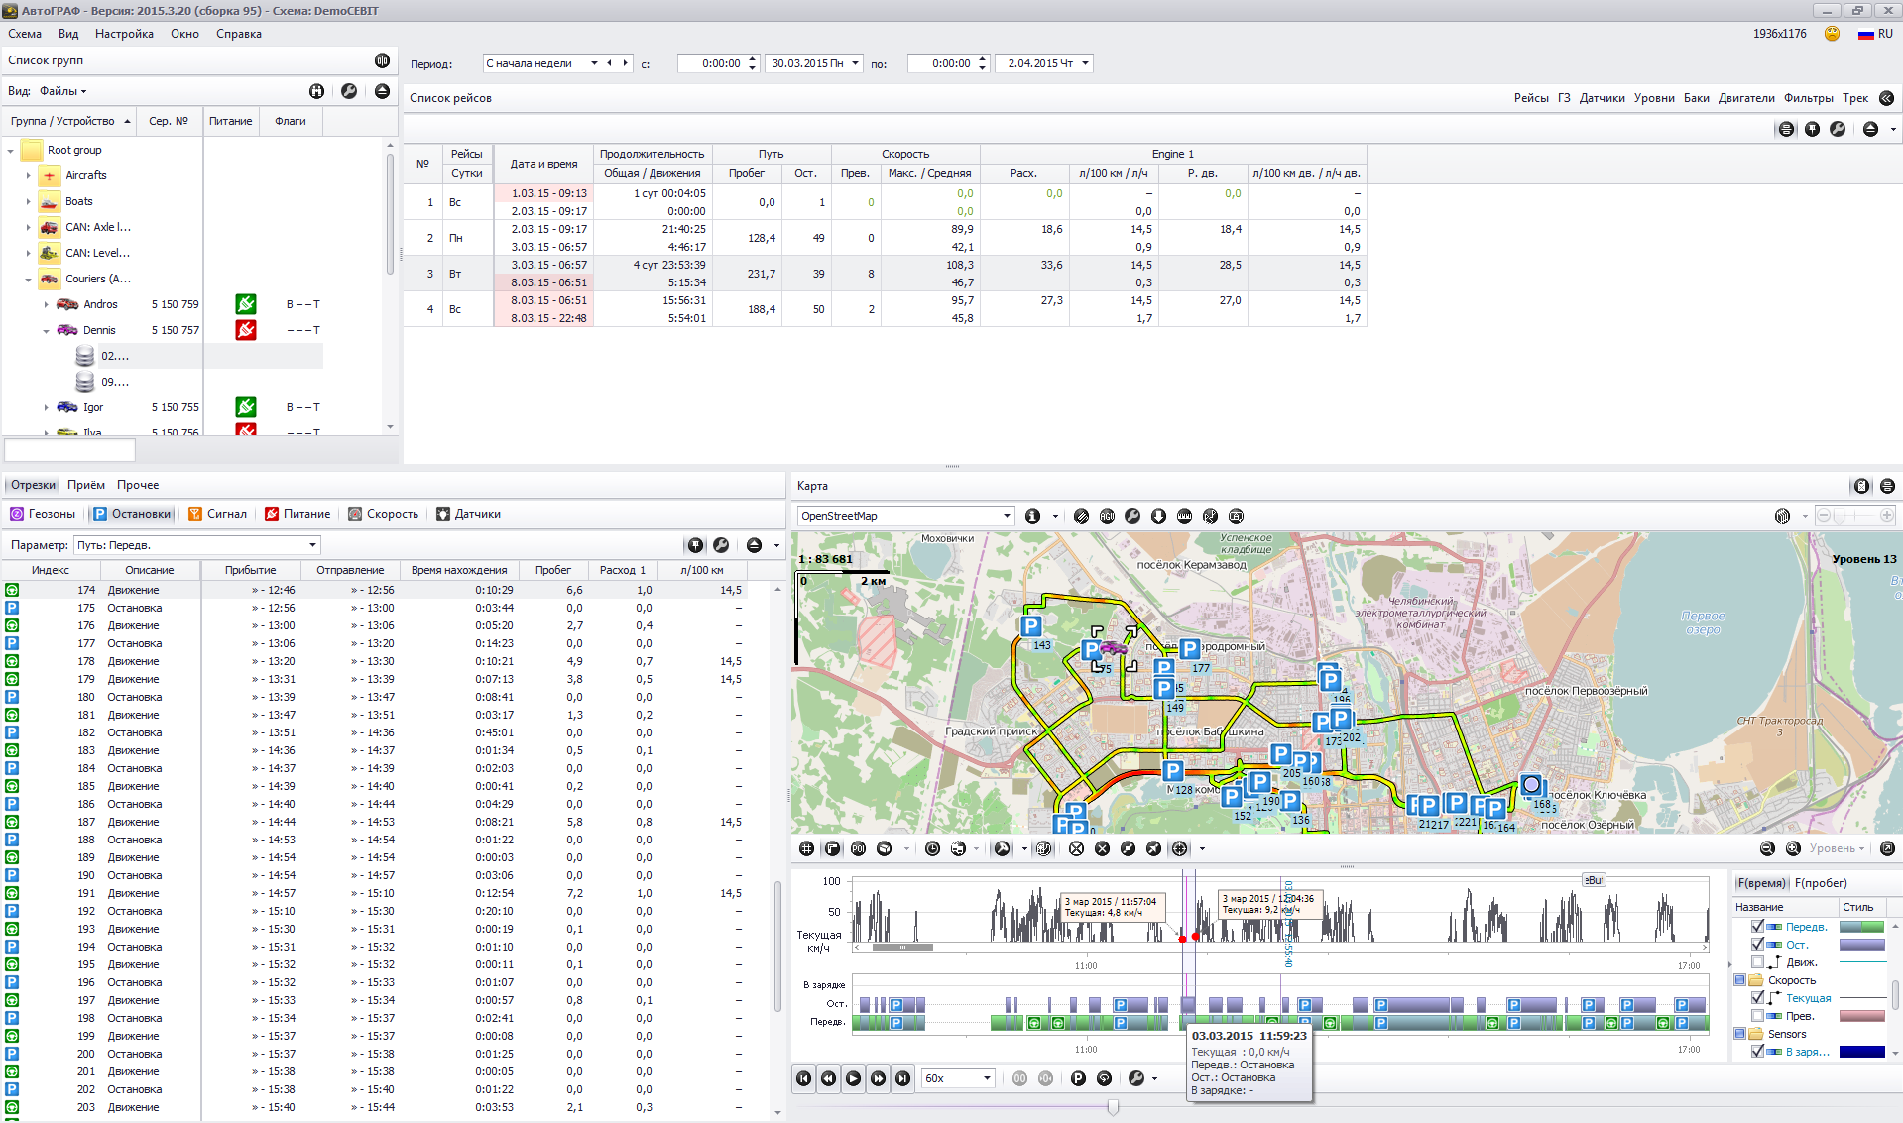
Task: Open the map info icon
Action: click(x=1032, y=516)
